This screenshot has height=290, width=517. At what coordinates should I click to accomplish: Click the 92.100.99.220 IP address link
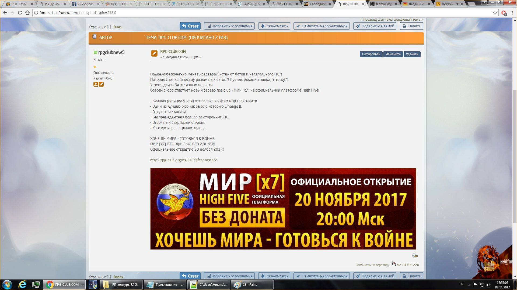click(x=408, y=265)
